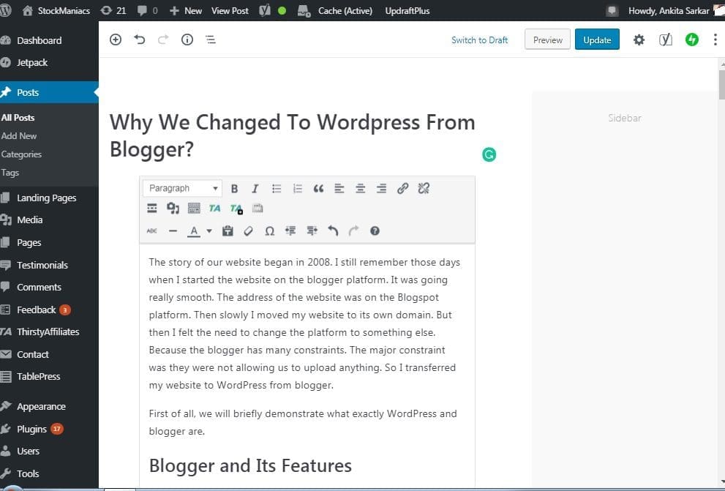Open the 21 updates indicator

point(113,11)
